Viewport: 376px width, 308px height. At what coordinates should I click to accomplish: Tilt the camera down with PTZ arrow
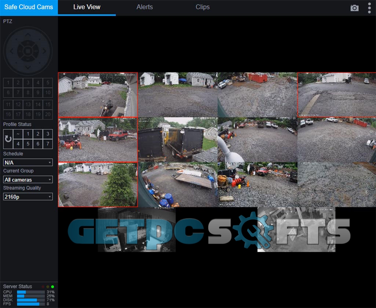28,68
